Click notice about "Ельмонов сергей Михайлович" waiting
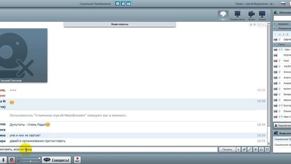Screen dimensions: 291x164 coord(68,115)
